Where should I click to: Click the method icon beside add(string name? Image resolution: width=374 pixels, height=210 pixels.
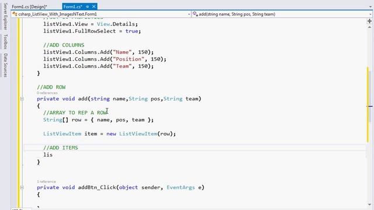tap(195, 14)
